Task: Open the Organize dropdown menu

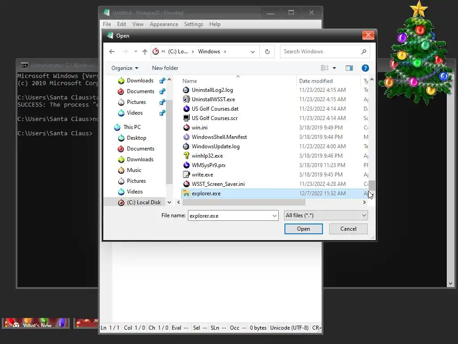Action: coord(125,68)
